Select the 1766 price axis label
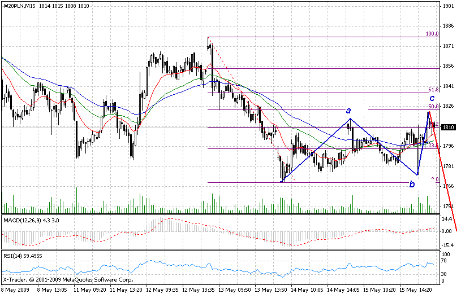This screenshot has width=461, height=294. pos(449,186)
